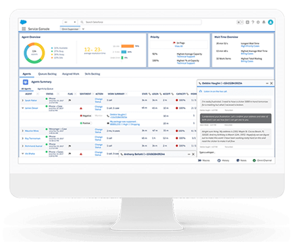Click the search magnifier icon

[x=82, y=22]
